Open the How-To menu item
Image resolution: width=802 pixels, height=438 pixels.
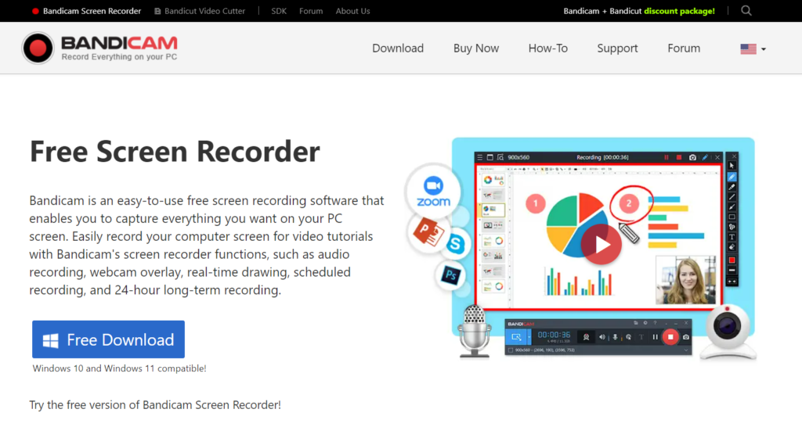click(x=547, y=48)
